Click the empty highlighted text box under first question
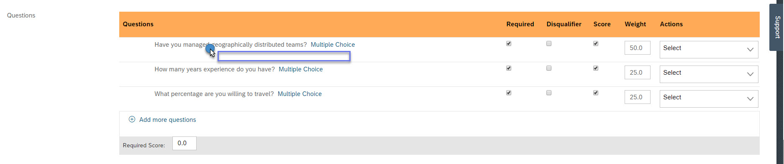 pyautogui.click(x=284, y=56)
